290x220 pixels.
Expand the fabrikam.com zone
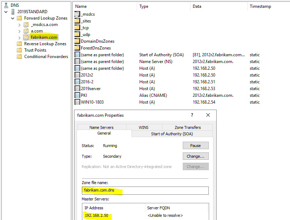click(x=20, y=37)
